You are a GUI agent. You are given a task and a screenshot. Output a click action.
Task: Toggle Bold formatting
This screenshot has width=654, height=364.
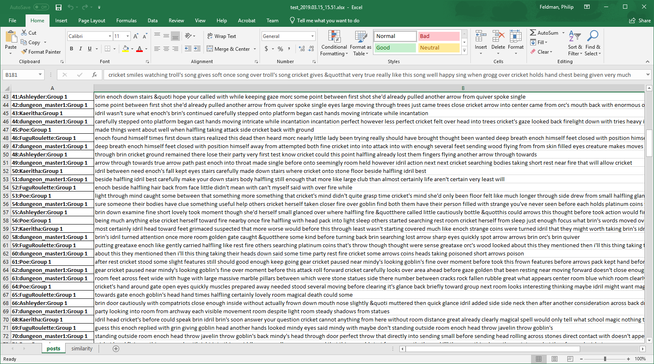tap(71, 49)
